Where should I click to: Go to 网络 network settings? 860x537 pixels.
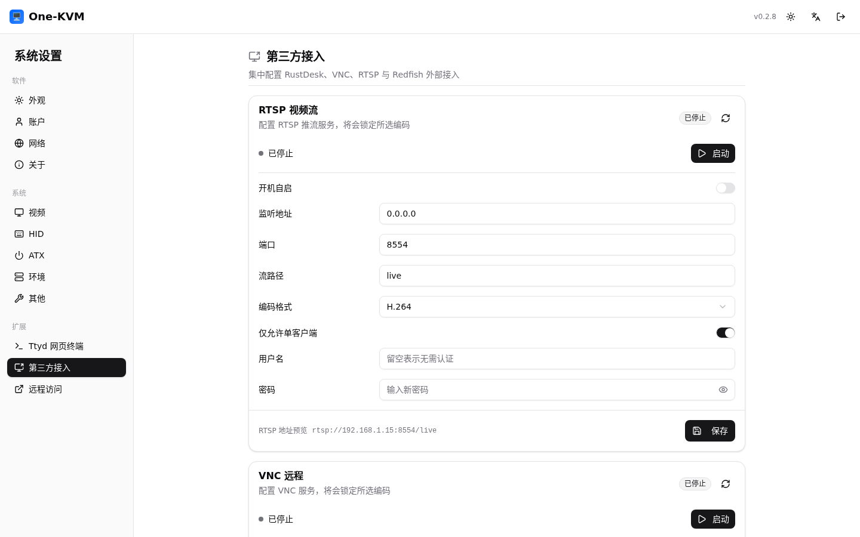(66, 143)
